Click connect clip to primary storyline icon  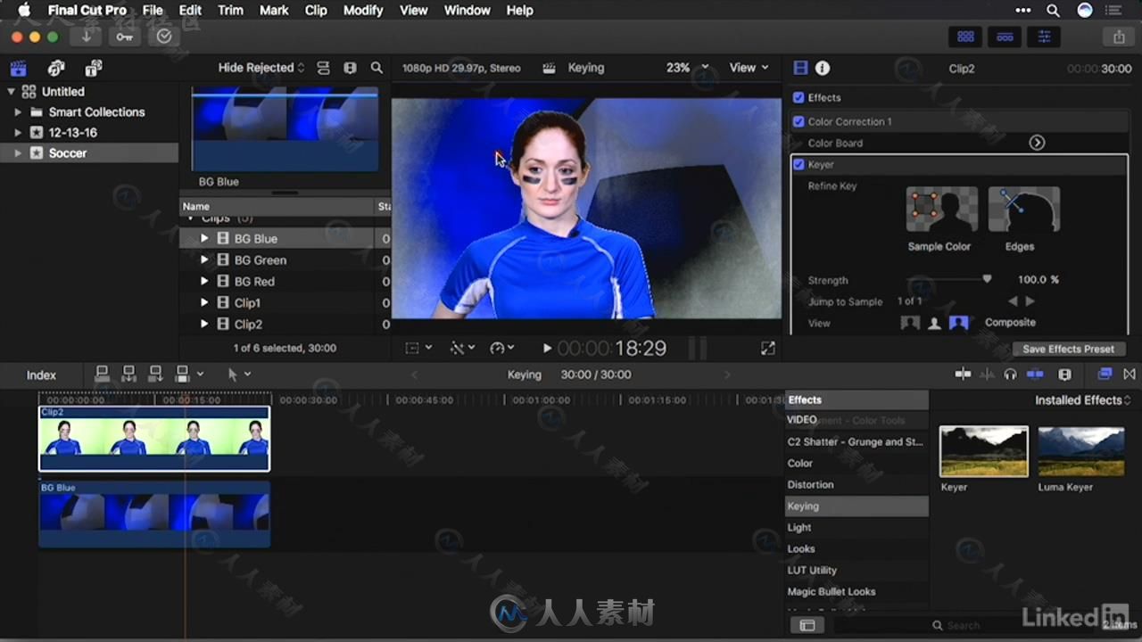point(102,374)
